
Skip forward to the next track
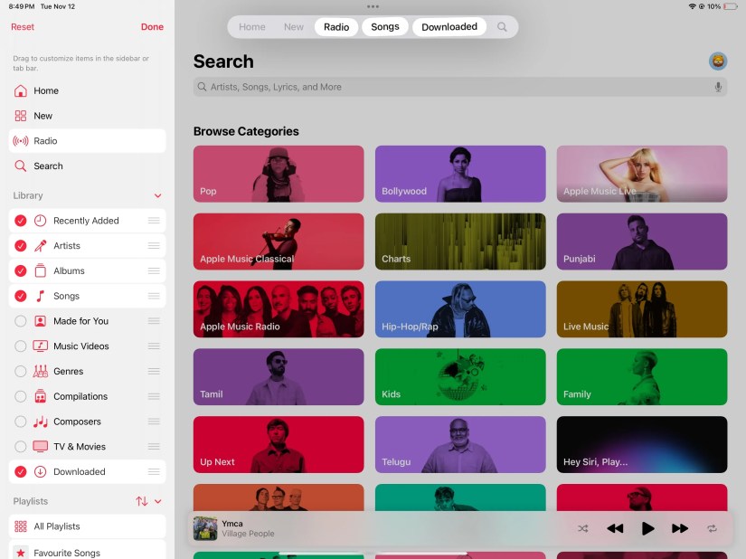pos(680,528)
